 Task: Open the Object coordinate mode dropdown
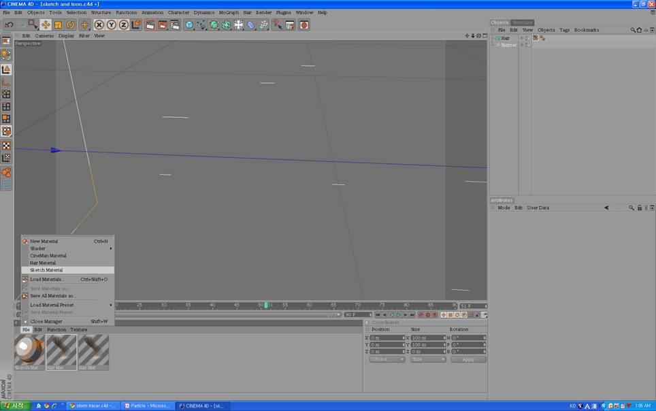pyautogui.click(x=387, y=359)
